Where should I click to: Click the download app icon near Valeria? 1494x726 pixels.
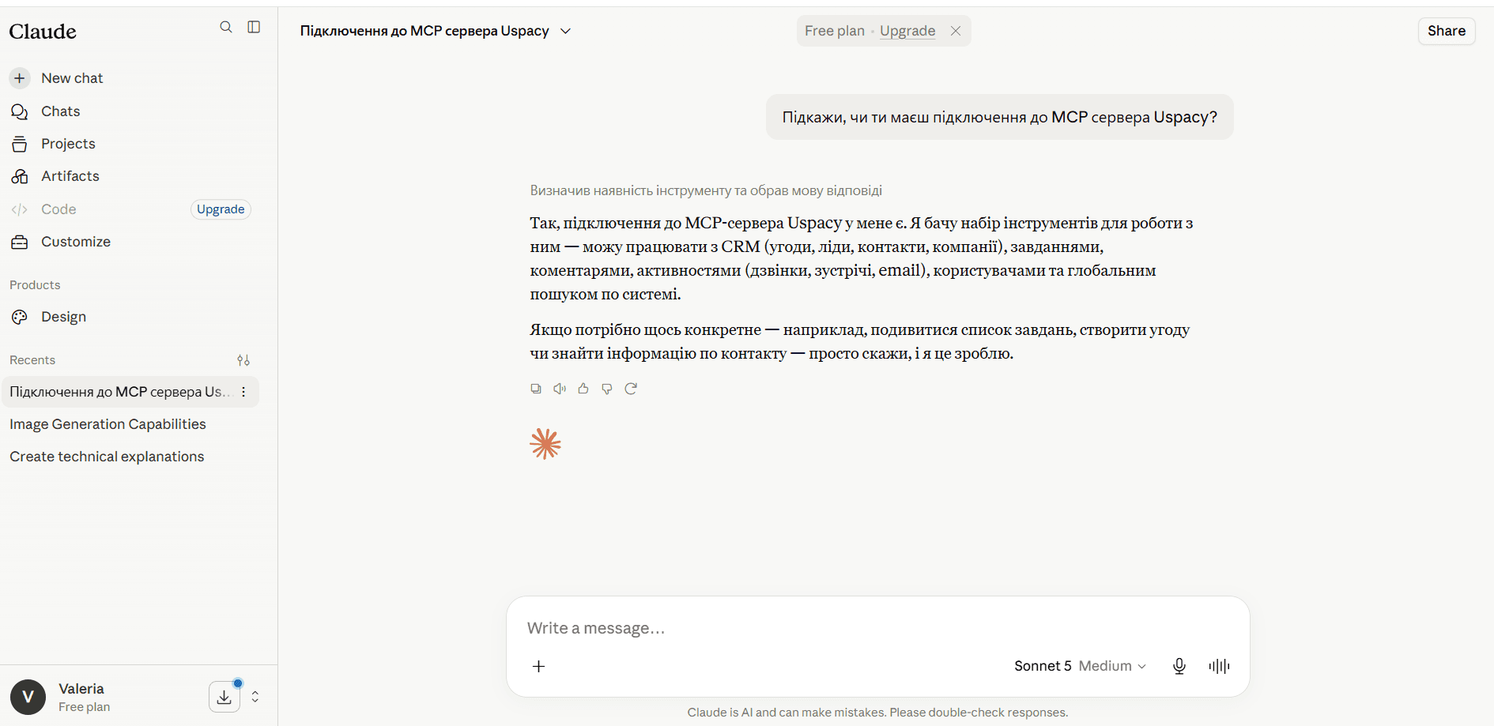(224, 697)
